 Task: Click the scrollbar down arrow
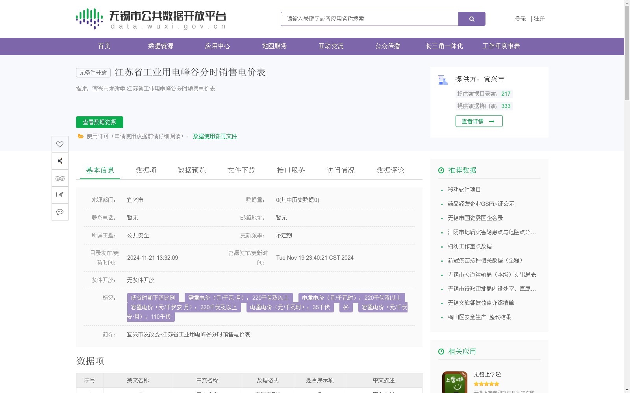pyautogui.click(x=627, y=390)
